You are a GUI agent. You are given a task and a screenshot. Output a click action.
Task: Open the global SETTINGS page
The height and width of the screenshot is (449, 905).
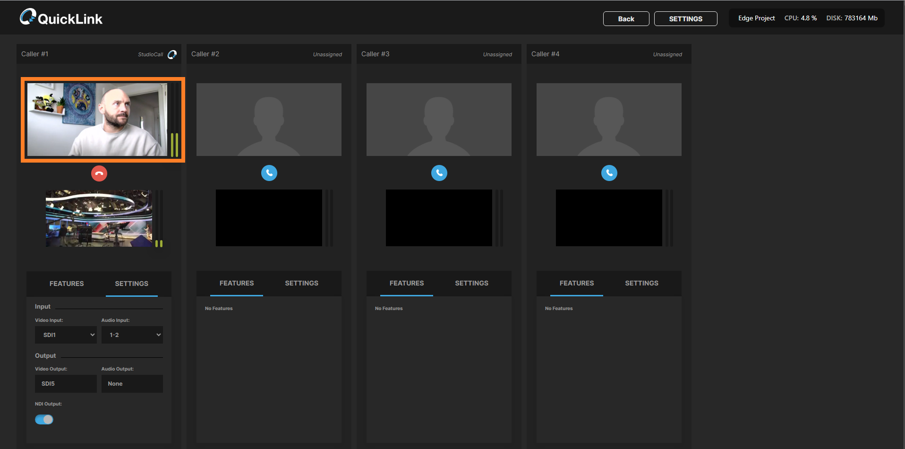[x=685, y=18]
